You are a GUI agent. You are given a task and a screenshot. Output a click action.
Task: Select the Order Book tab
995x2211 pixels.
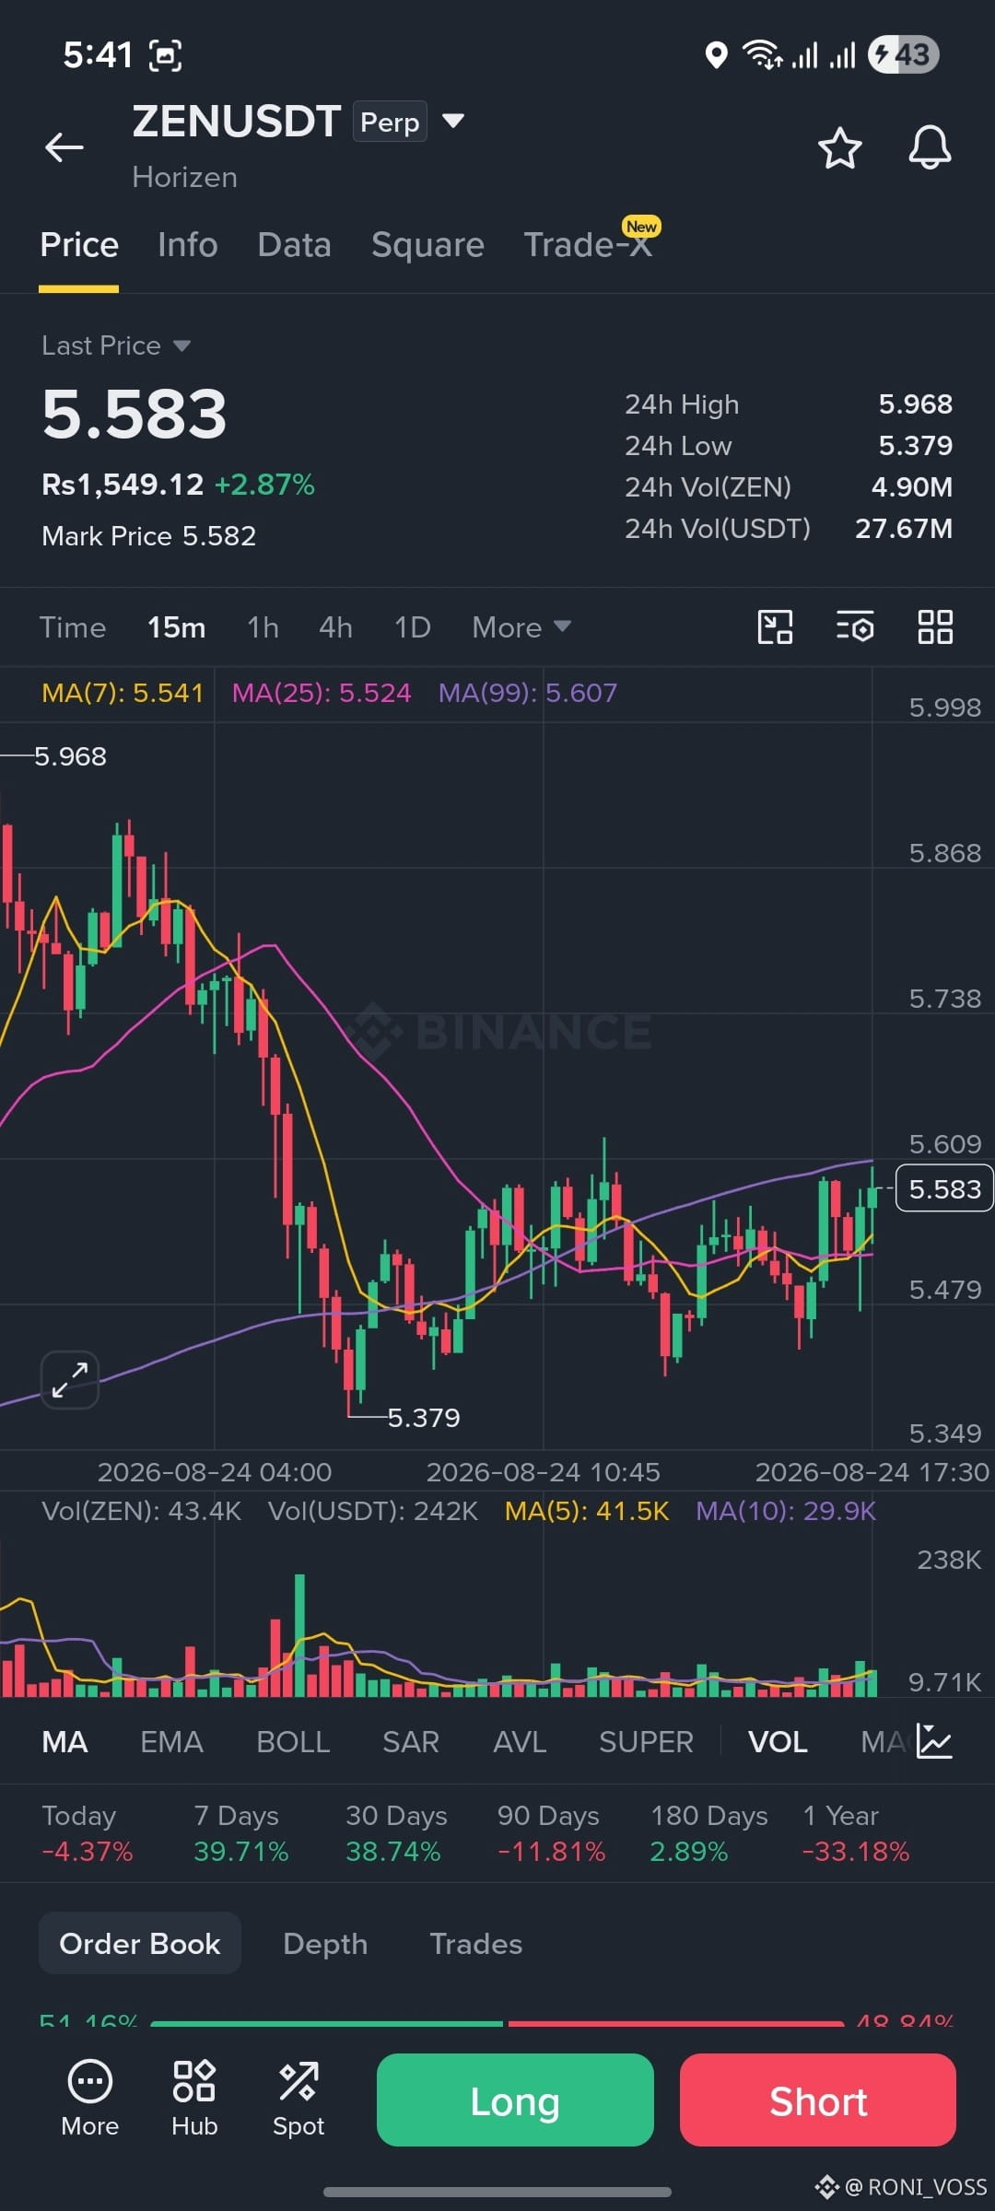click(140, 1943)
